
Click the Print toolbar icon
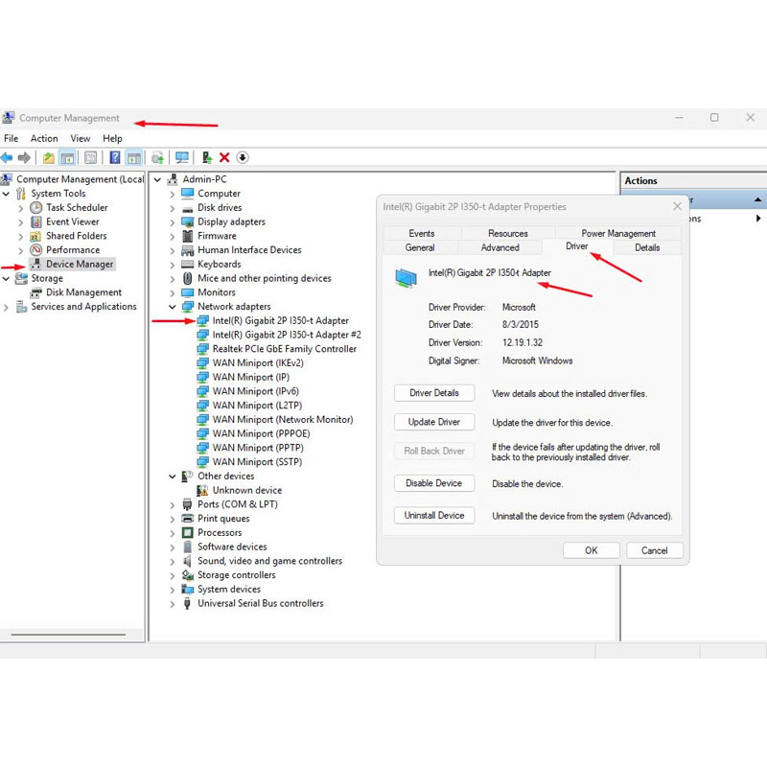(157, 157)
